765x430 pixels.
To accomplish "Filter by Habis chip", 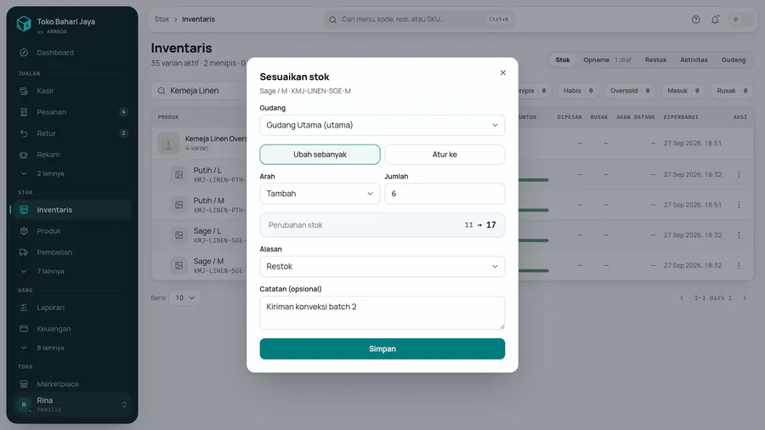I will (578, 91).
